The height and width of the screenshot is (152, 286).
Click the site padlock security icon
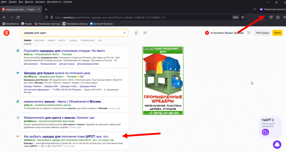52,17
